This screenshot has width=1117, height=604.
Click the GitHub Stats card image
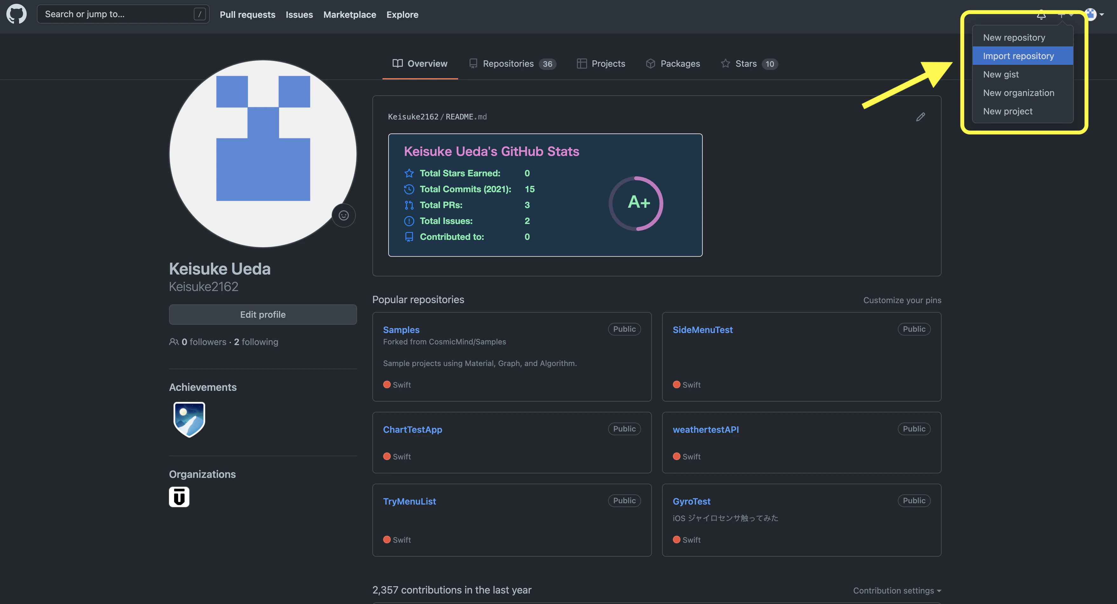[545, 195]
